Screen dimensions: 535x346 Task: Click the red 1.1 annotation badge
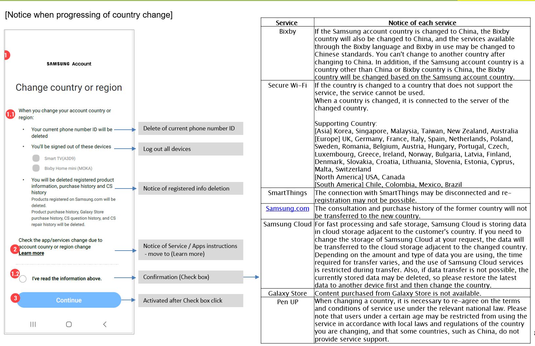coord(10,114)
